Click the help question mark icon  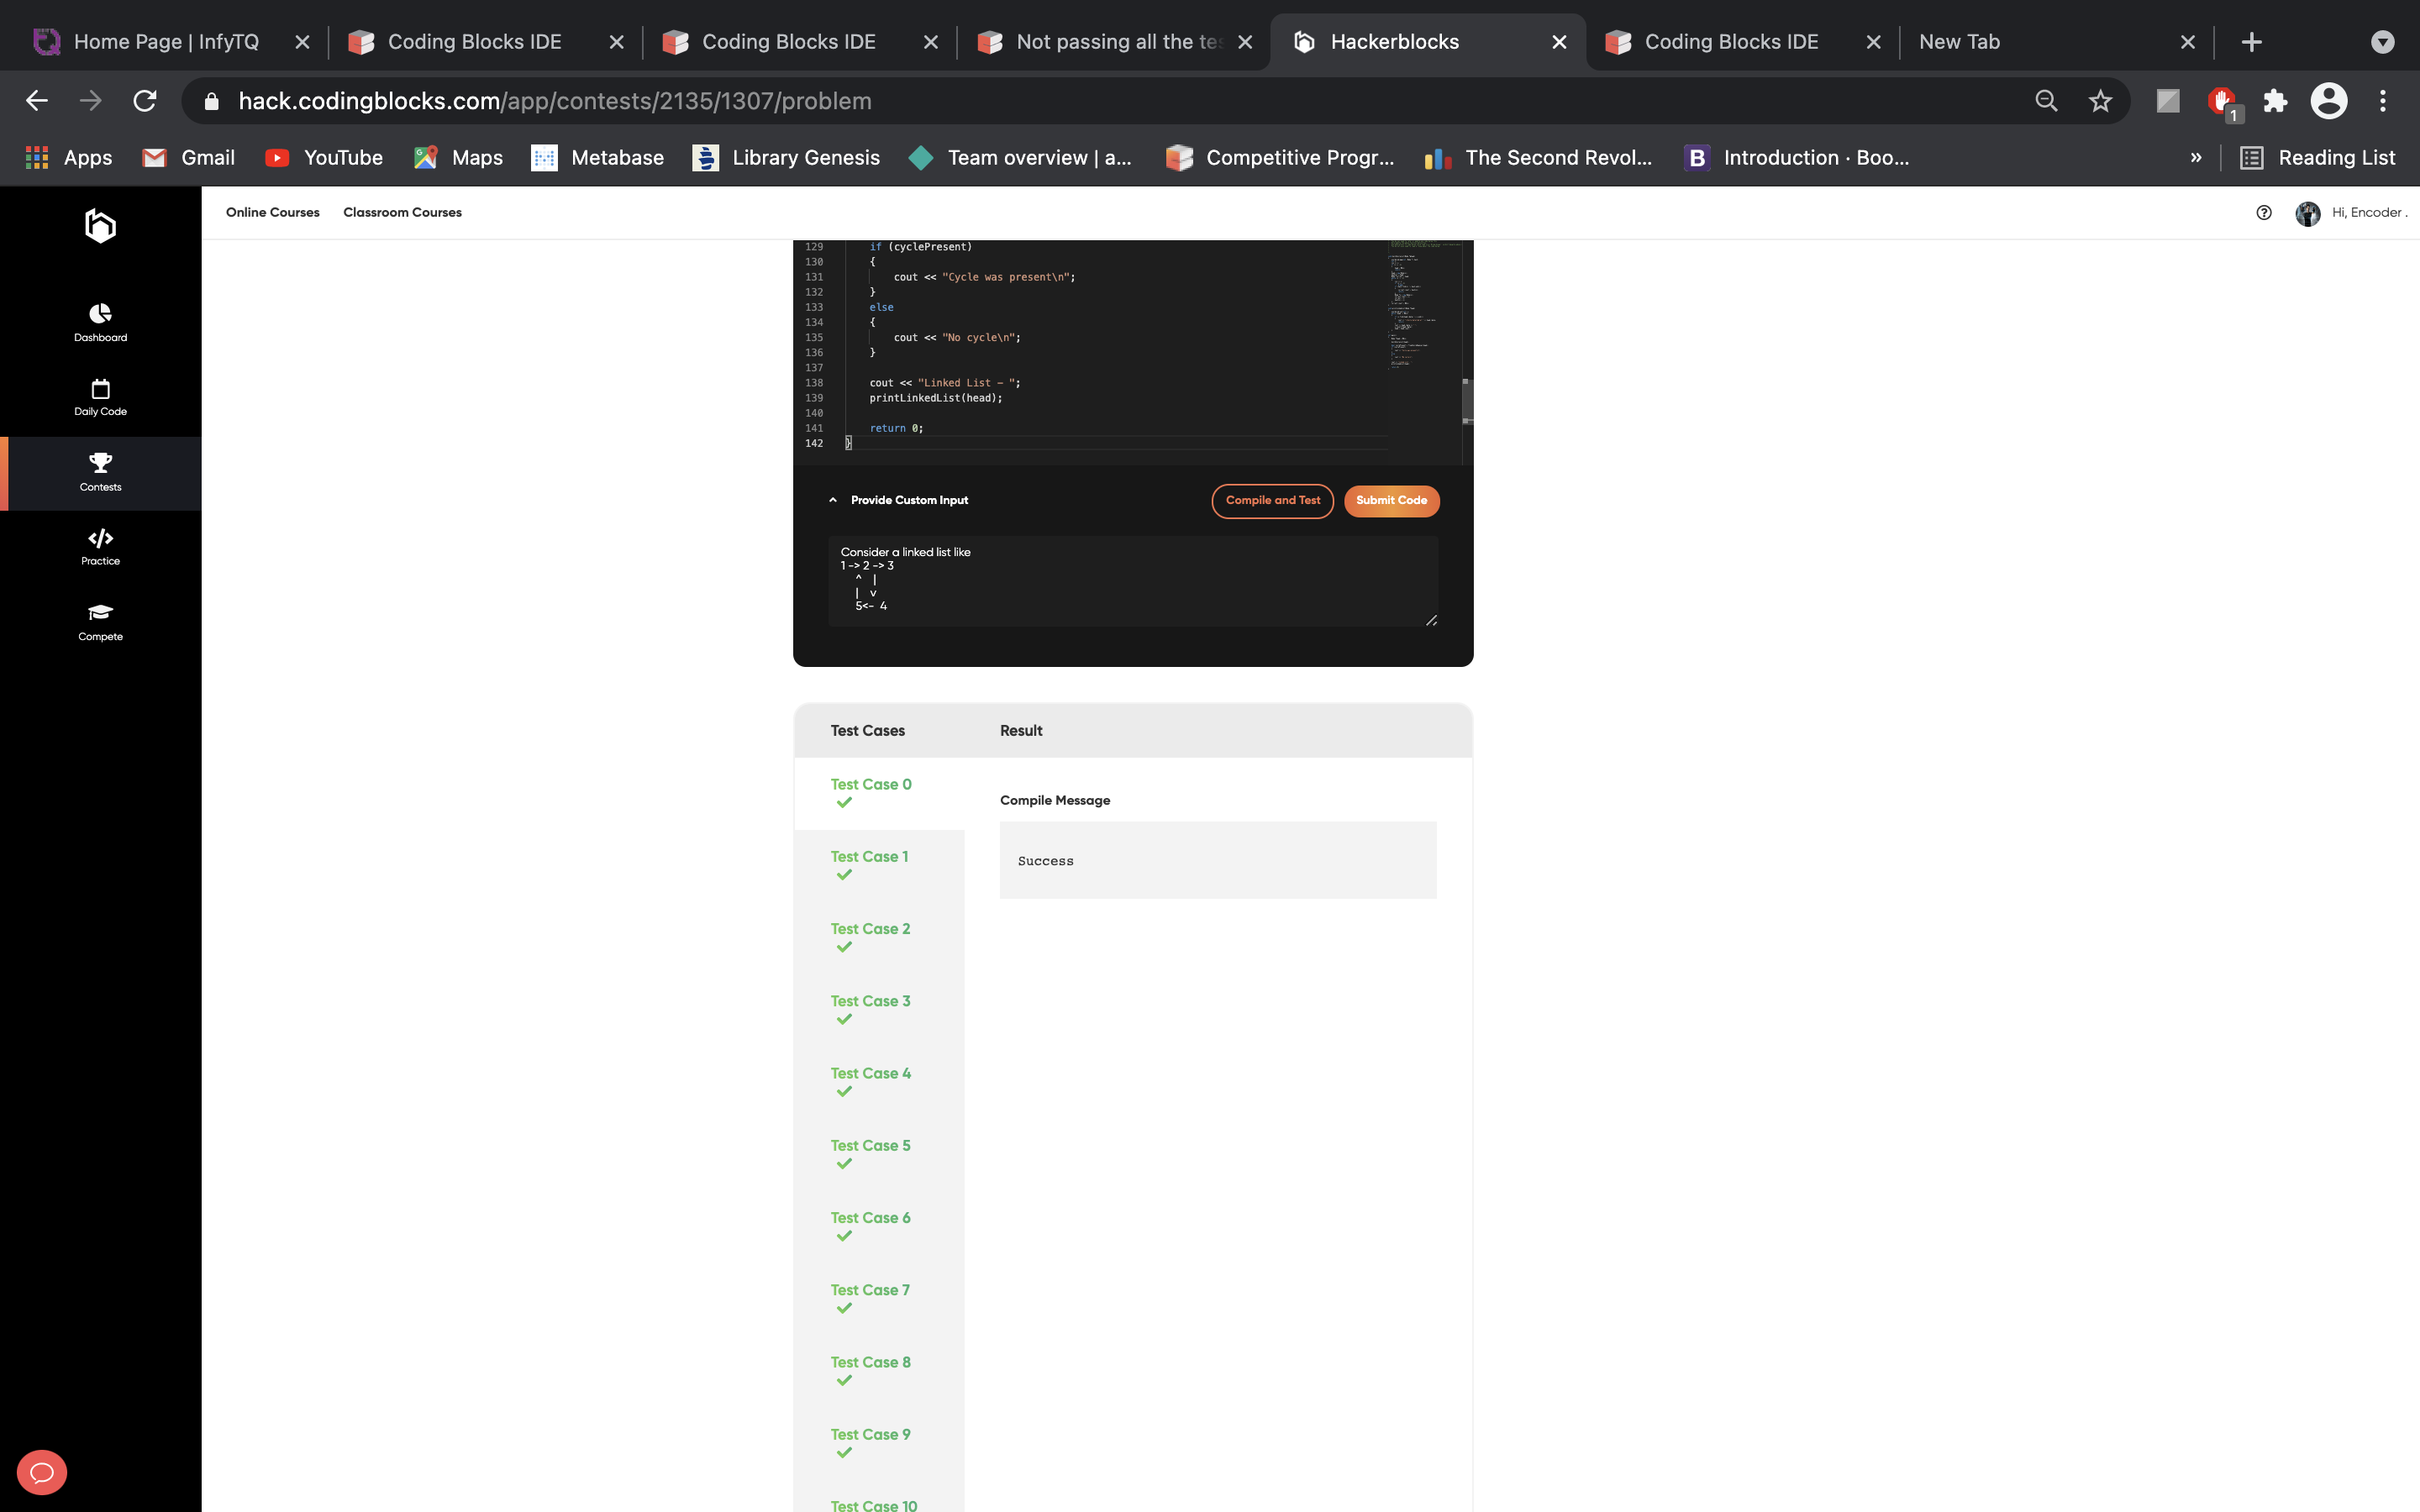(2264, 212)
